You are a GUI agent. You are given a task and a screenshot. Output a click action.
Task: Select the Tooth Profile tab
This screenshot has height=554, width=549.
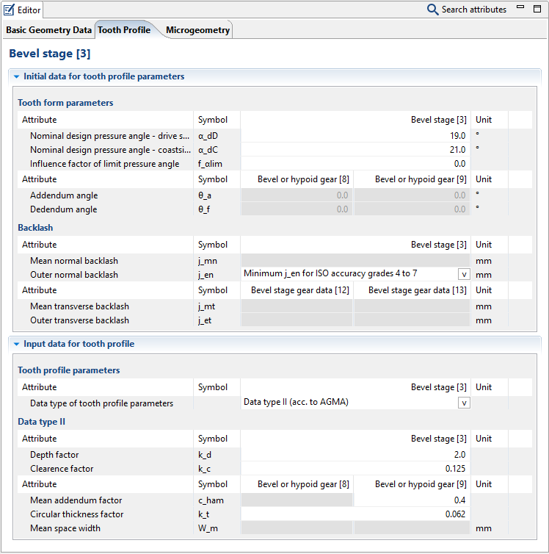tap(123, 30)
